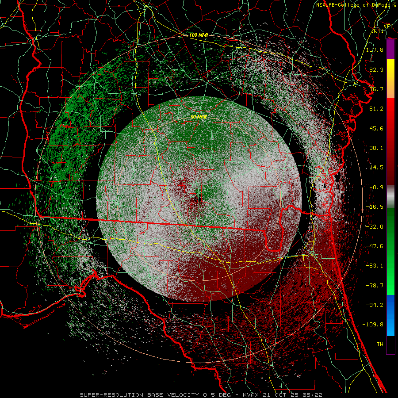Click the -32.0 velocity scale value
This screenshot has height=398, width=398.
[x=375, y=227]
